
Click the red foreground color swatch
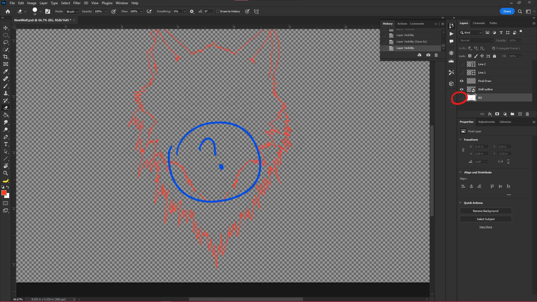[x=4, y=193]
